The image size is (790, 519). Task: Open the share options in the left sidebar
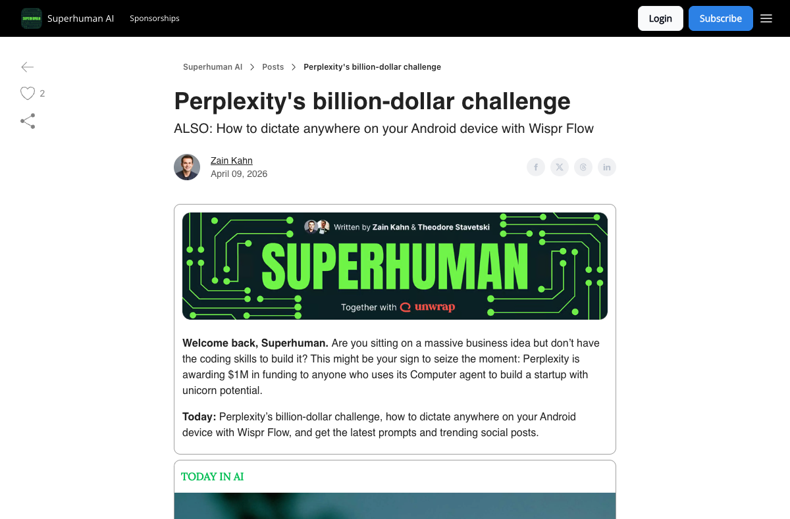click(28, 121)
